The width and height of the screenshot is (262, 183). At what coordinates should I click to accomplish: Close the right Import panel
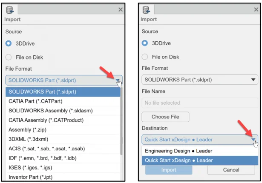pos(256,9)
